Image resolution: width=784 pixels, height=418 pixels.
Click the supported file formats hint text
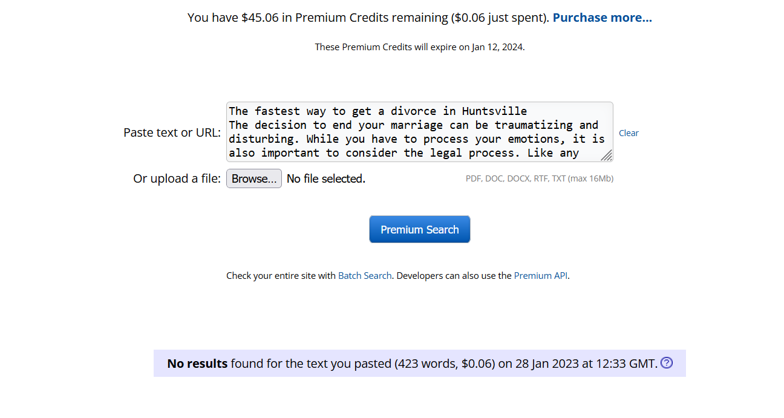(x=539, y=178)
